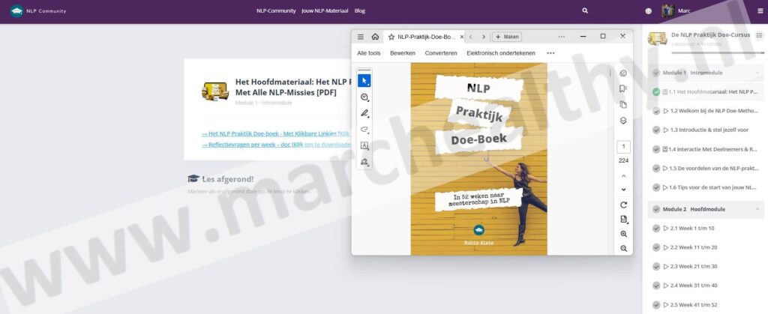Image resolution: width=768 pixels, height=314 pixels.
Task: Select the highlighter pen tool
Action: coord(364,113)
